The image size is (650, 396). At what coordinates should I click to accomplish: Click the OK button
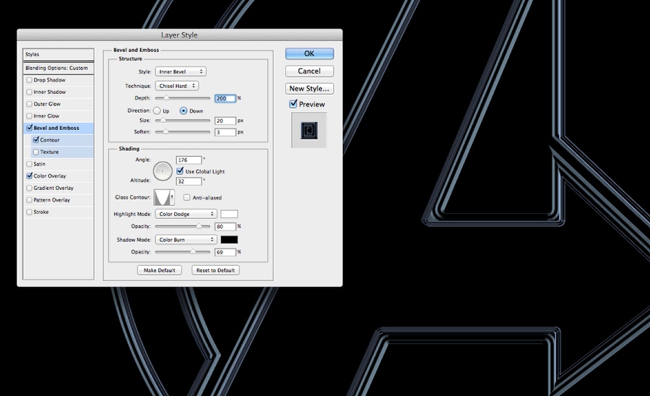click(x=309, y=53)
